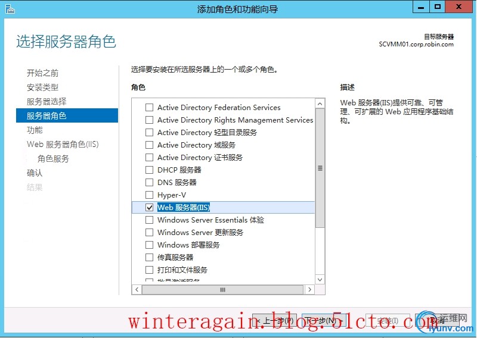
Task: Check Active Directory Federation Services role
Action: [x=150, y=108]
